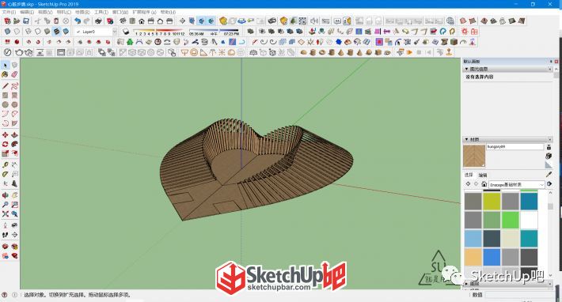This screenshot has width=562, height=302.
Task: Open the 文件 File menu
Action: point(9,12)
